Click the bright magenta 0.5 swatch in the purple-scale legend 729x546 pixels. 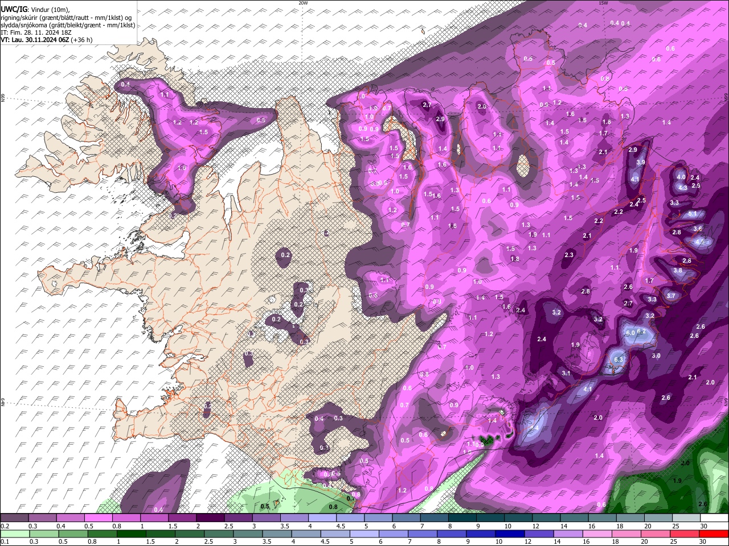98,518
